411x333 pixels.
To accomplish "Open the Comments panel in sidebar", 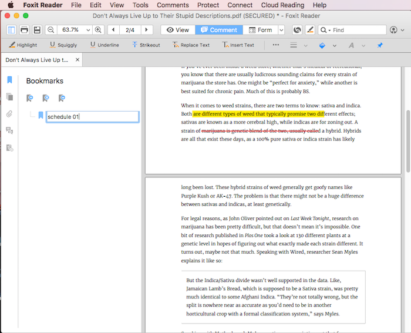I will (x=9, y=130).
